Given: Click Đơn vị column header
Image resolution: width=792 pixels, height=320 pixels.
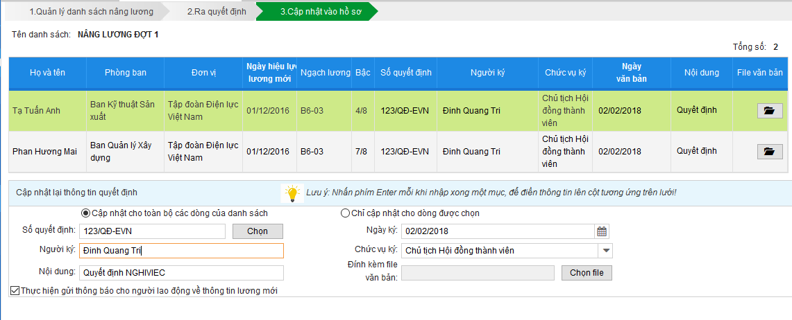Looking at the screenshot, I should click(x=203, y=73).
